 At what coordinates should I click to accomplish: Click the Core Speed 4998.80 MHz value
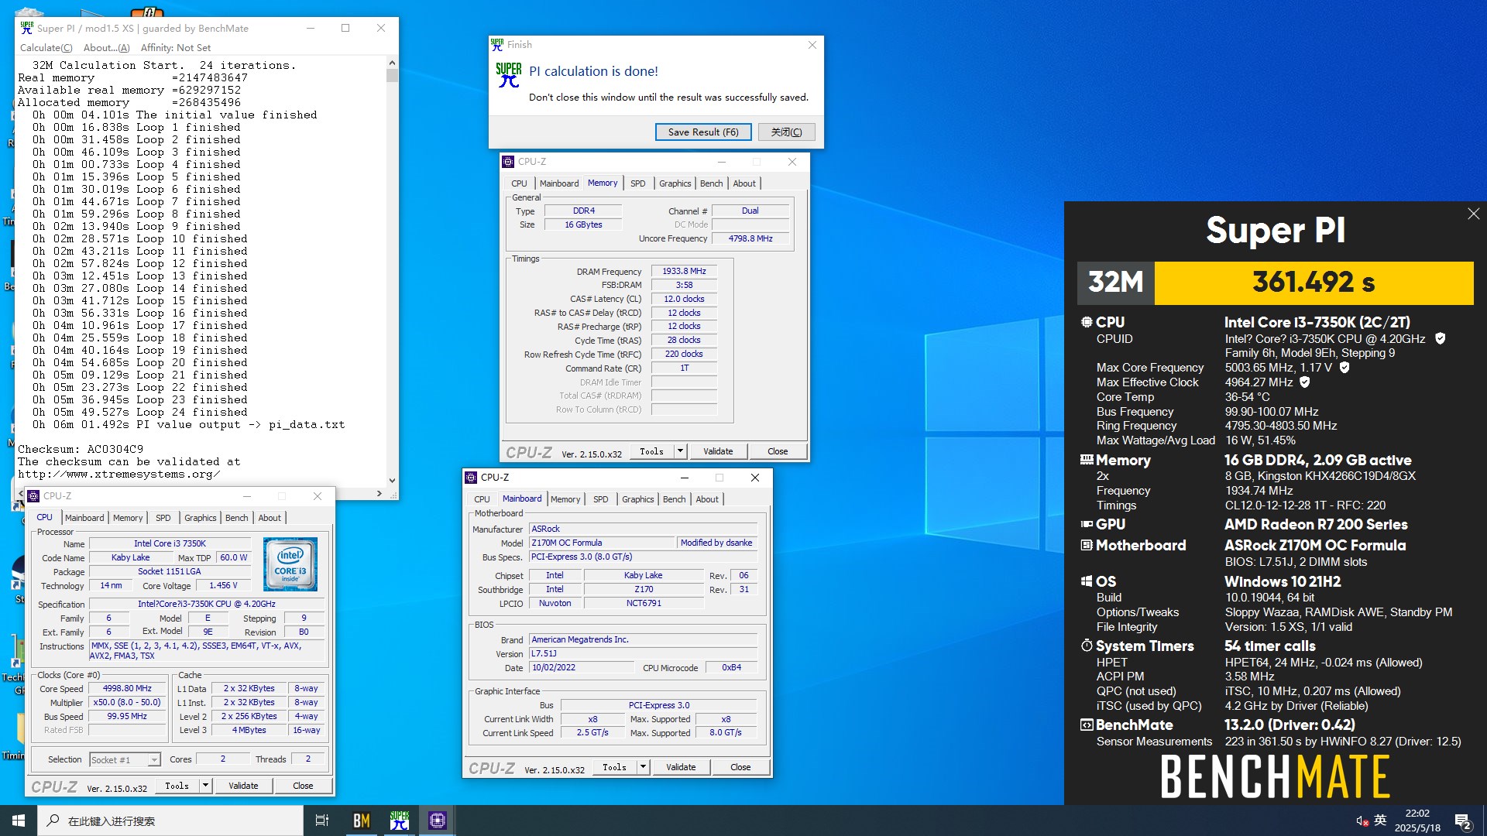(x=127, y=688)
